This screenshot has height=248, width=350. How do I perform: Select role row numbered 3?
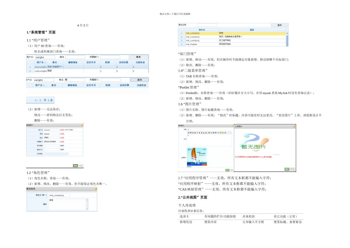[232, 41]
